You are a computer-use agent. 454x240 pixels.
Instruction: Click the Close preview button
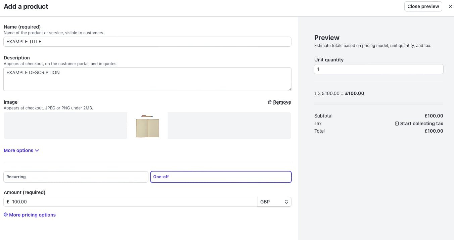tap(423, 6)
